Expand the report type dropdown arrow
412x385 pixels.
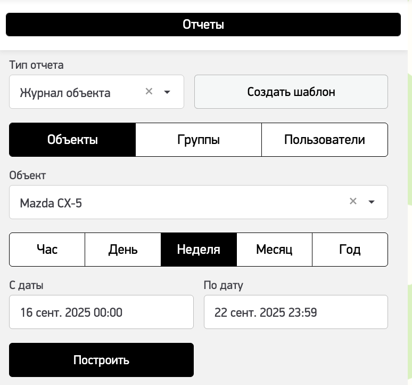point(167,92)
